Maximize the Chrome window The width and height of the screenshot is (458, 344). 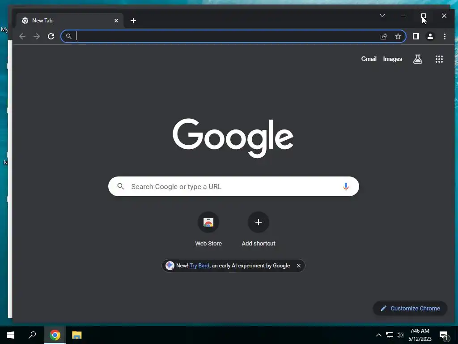click(424, 16)
